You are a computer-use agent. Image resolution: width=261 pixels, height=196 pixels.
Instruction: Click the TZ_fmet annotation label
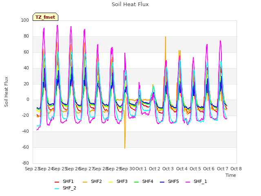pyautogui.click(x=45, y=17)
